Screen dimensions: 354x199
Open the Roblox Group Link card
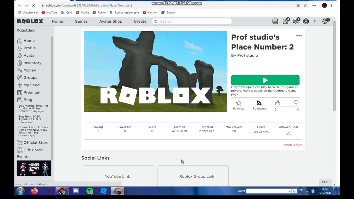point(193,176)
